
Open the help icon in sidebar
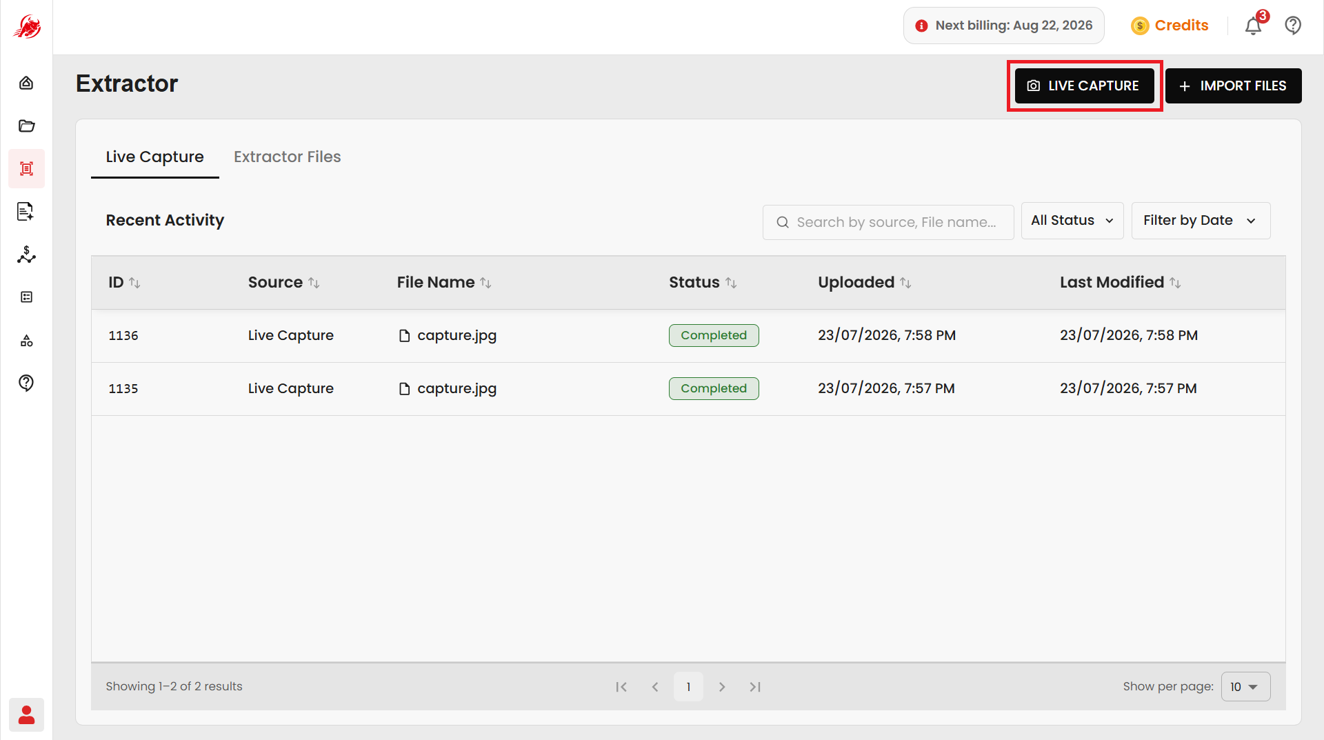[26, 383]
